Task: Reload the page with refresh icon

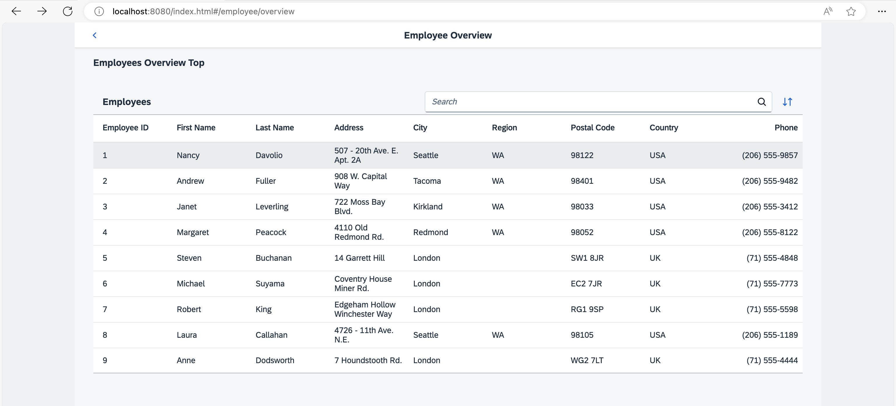Action: (68, 11)
